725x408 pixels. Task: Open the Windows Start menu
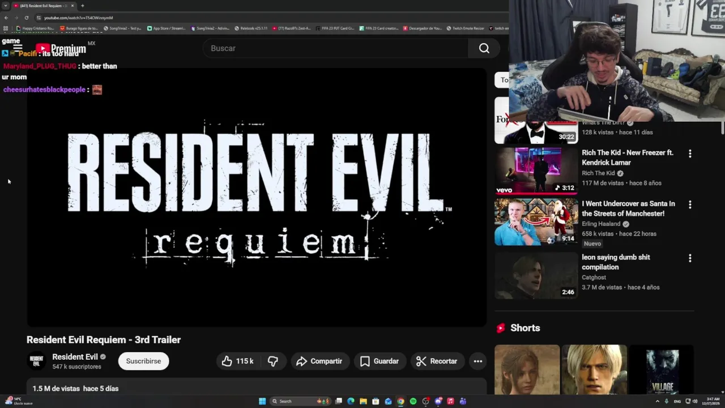point(262,401)
